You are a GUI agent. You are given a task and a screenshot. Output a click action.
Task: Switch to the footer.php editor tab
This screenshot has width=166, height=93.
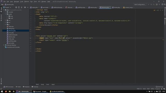click(117, 7)
